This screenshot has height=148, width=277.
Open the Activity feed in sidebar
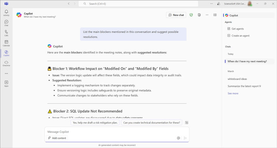(x=6, y=13)
